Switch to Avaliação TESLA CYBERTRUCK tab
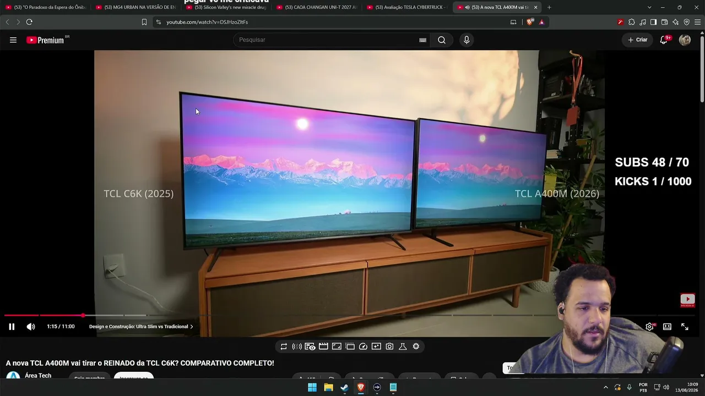705x396 pixels. pos(406,7)
